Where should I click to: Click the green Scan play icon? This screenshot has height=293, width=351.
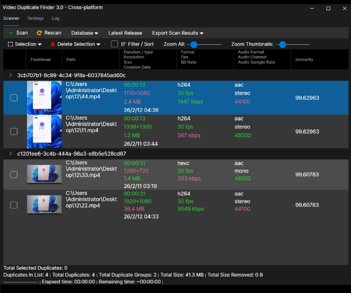pos(11,33)
